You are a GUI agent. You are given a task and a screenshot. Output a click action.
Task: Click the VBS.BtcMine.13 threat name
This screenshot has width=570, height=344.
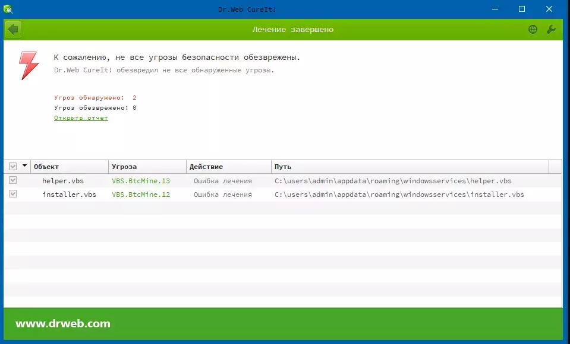[141, 181]
